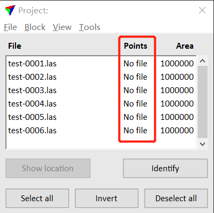Select test-0002.las in the block list
214x213 pixels.
click(x=101, y=77)
